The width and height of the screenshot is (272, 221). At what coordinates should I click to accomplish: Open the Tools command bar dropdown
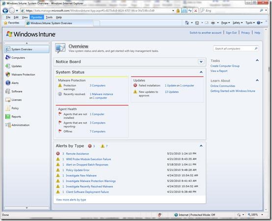coord(250,23)
